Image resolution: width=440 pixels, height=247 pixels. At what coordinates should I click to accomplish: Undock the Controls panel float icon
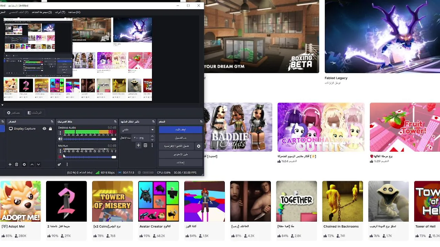click(x=201, y=121)
